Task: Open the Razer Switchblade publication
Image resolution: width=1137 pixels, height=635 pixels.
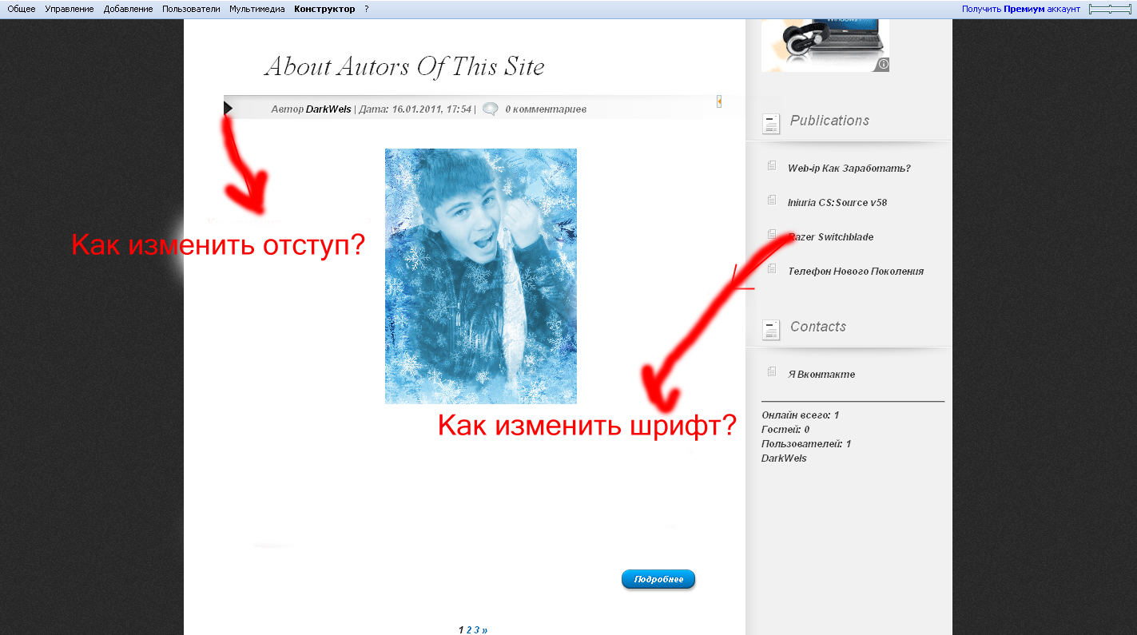Action: tap(831, 236)
